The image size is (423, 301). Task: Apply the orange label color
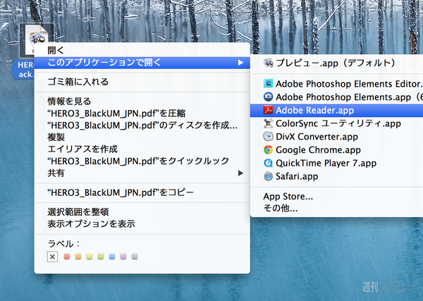click(x=78, y=256)
